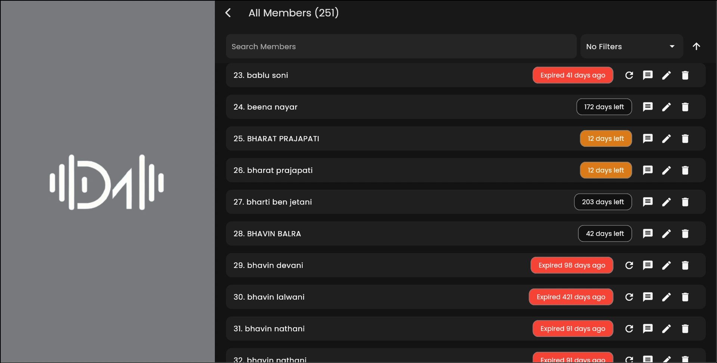
Task: Open the No Filters dropdown
Action: [631, 47]
